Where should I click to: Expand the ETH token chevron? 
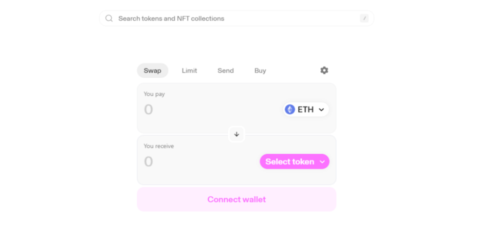pos(322,110)
